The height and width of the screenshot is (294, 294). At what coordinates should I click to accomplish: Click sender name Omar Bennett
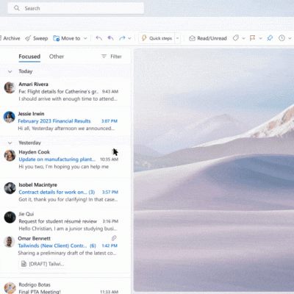point(34,238)
